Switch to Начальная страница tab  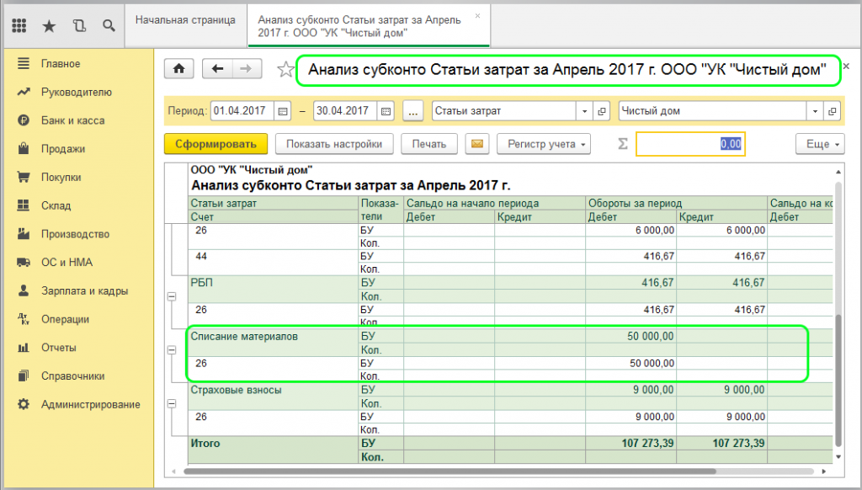[185, 19]
